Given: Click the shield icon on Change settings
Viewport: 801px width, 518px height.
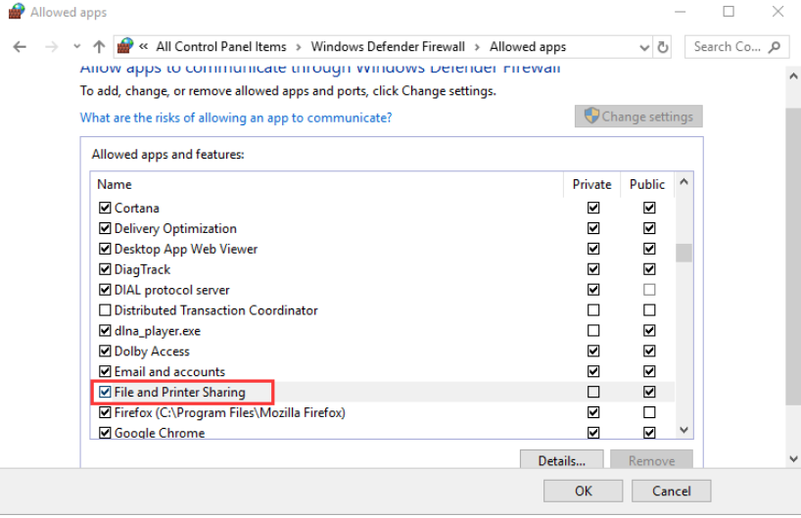Looking at the screenshot, I should [x=591, y=116].
